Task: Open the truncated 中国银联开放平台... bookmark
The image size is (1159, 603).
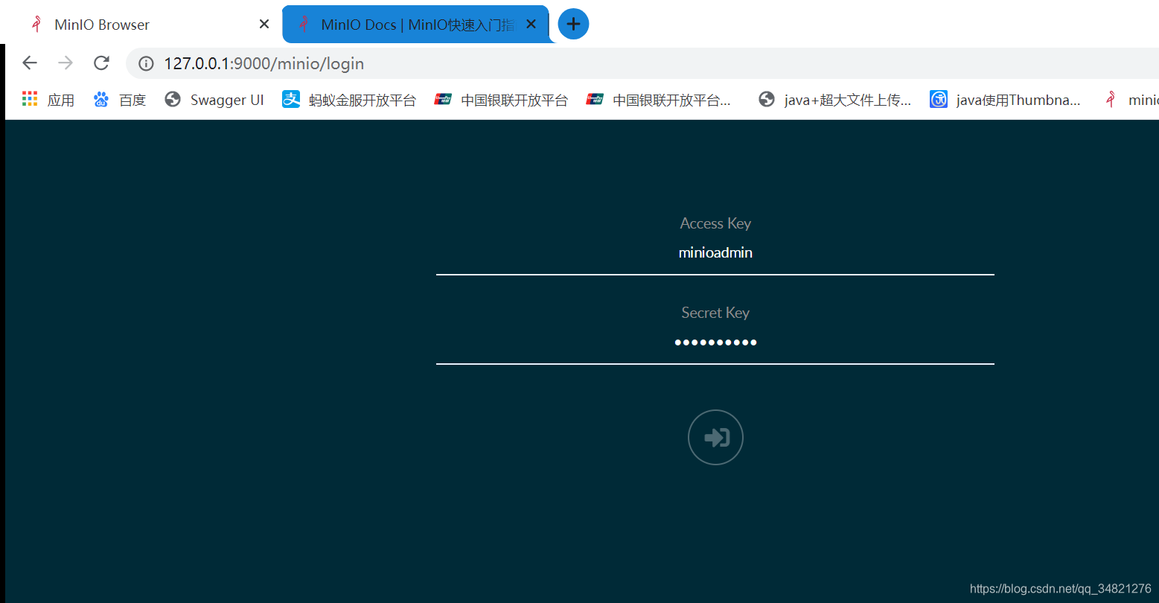Action: 659,100
